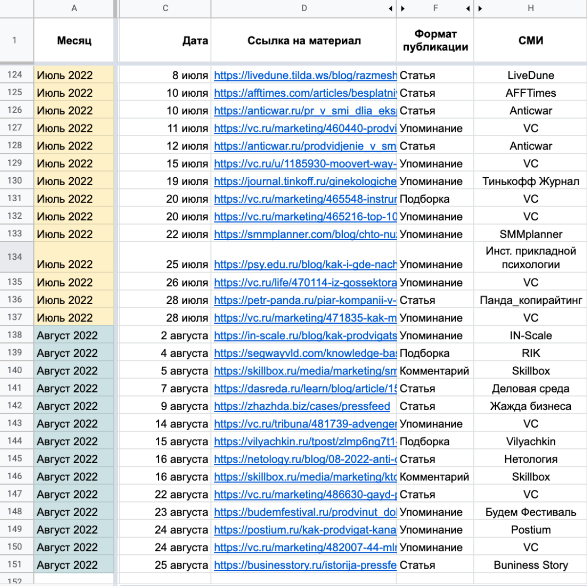Select the cell 'Нетология'

click(531, 460)
